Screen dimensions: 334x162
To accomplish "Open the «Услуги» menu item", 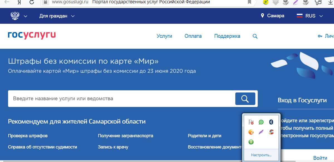I will point(164,36).
